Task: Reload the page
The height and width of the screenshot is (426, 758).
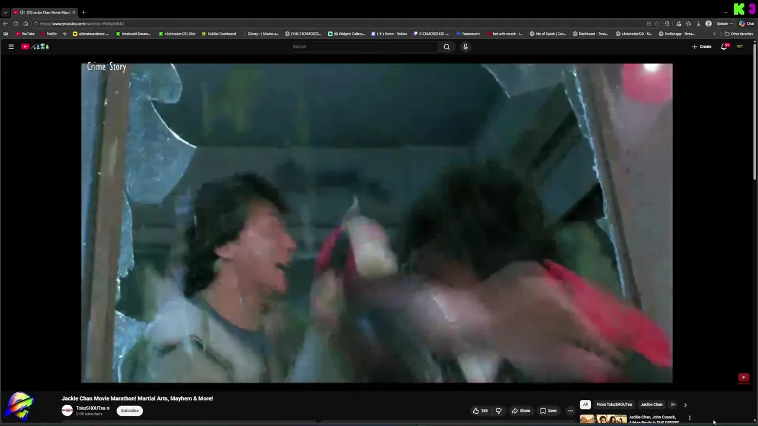Action: click(15, 24)
